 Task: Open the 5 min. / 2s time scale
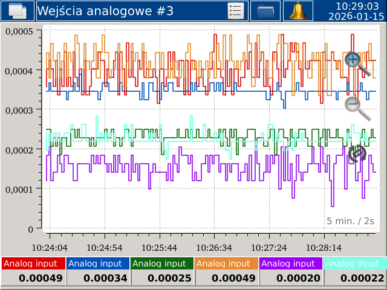click(350, 221)
